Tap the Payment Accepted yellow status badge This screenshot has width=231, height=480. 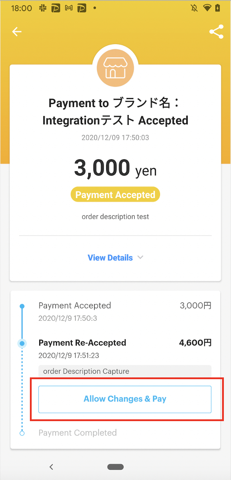(115, 194)
